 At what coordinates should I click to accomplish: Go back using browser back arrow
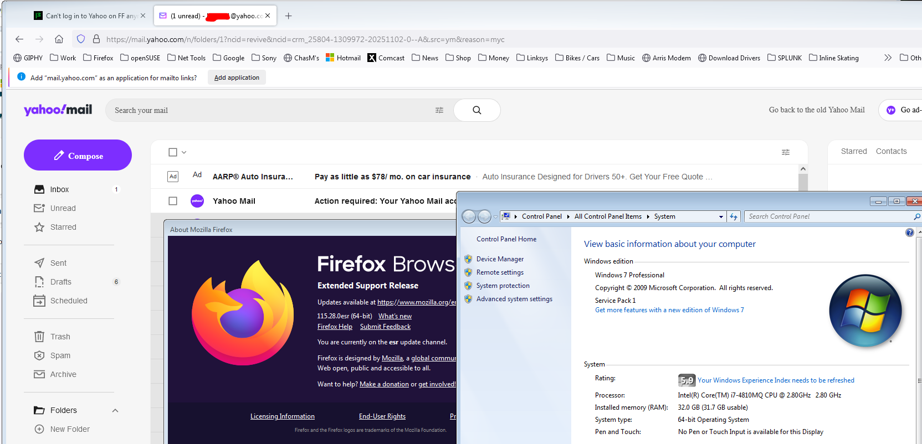pyautogui.click(x=19, y=39)
